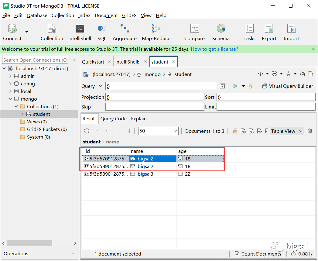Image resolution: width=318 pixels, height=261 pixels.
Task: Open the Connect dropdown arrow
Action: click(27, 32)
